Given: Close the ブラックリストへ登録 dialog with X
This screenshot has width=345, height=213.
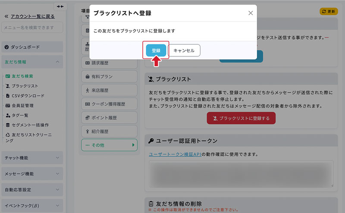Looking at the screenshot, I should 251,13.
